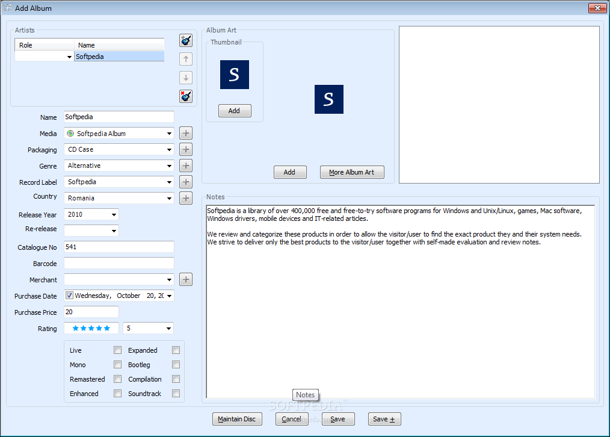Click the remove artist guitar icon
The image size is (610, 437).
pos(186,96)
